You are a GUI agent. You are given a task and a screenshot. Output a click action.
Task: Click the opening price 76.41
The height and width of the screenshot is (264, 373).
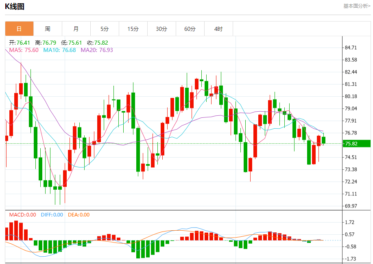coord(23,43)
